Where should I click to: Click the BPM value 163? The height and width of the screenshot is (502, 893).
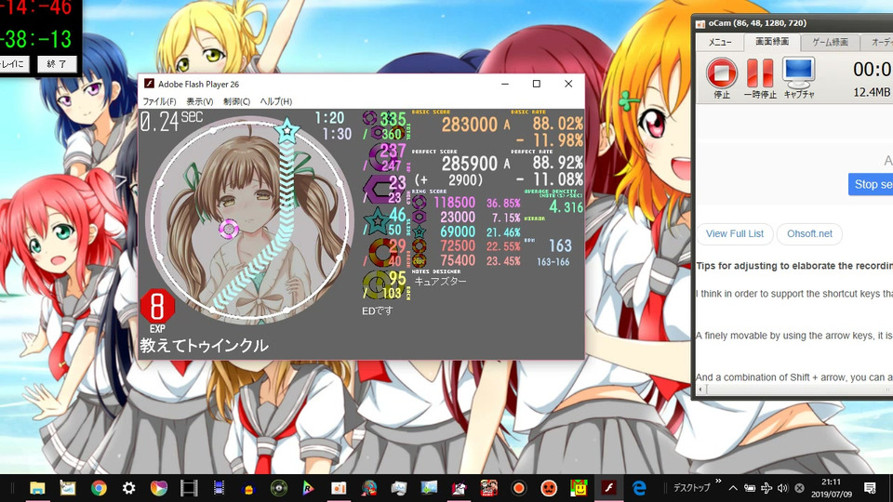[560, 245]
